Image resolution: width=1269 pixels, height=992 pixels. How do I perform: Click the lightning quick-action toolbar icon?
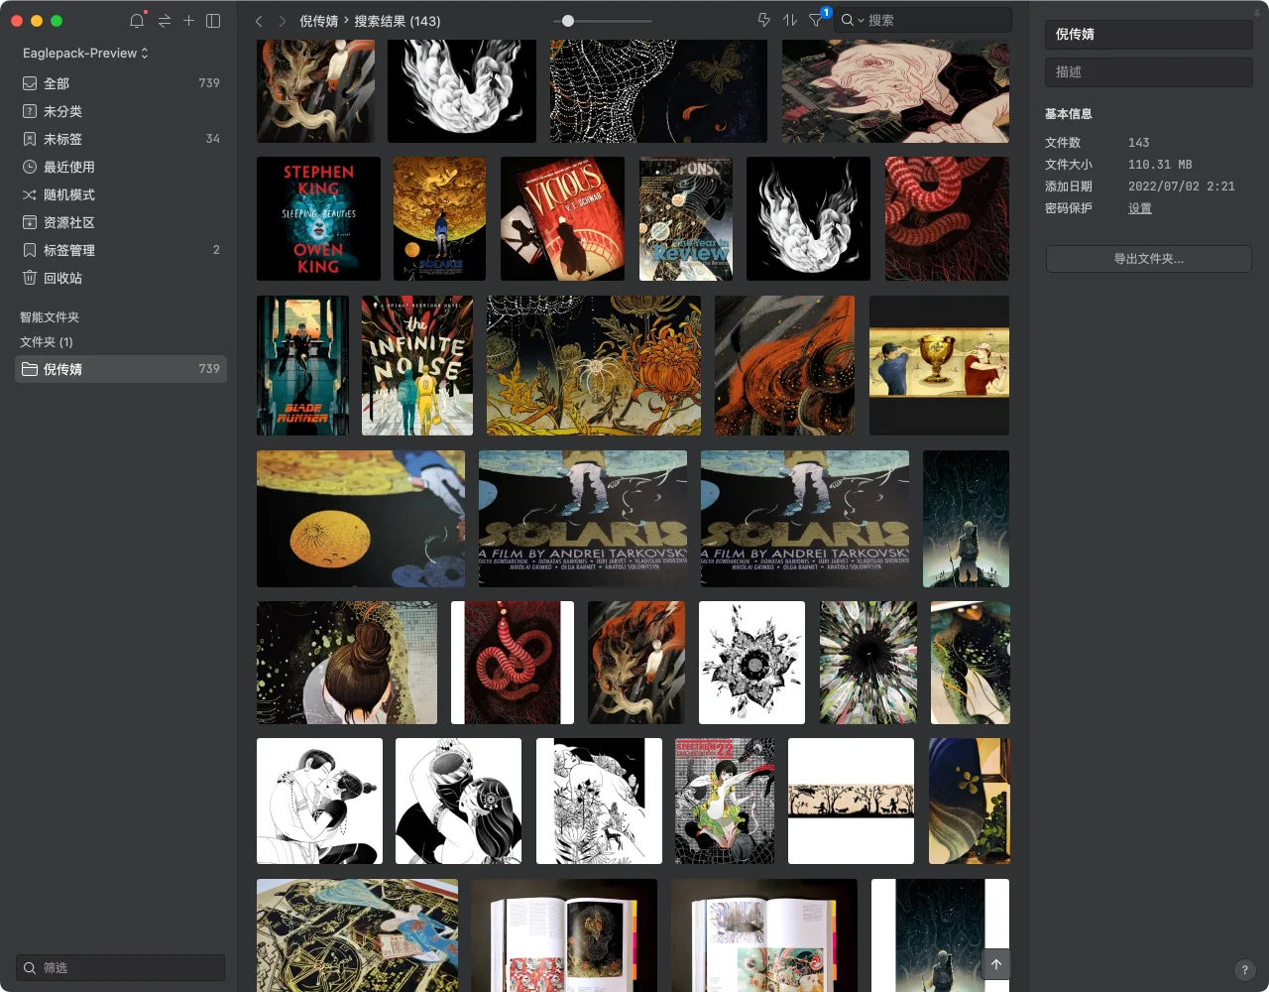tap(763, 20)
